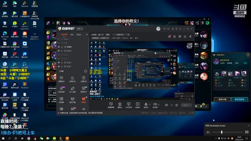Expand the 工具箱 more options circle

(x=85, y=71)
